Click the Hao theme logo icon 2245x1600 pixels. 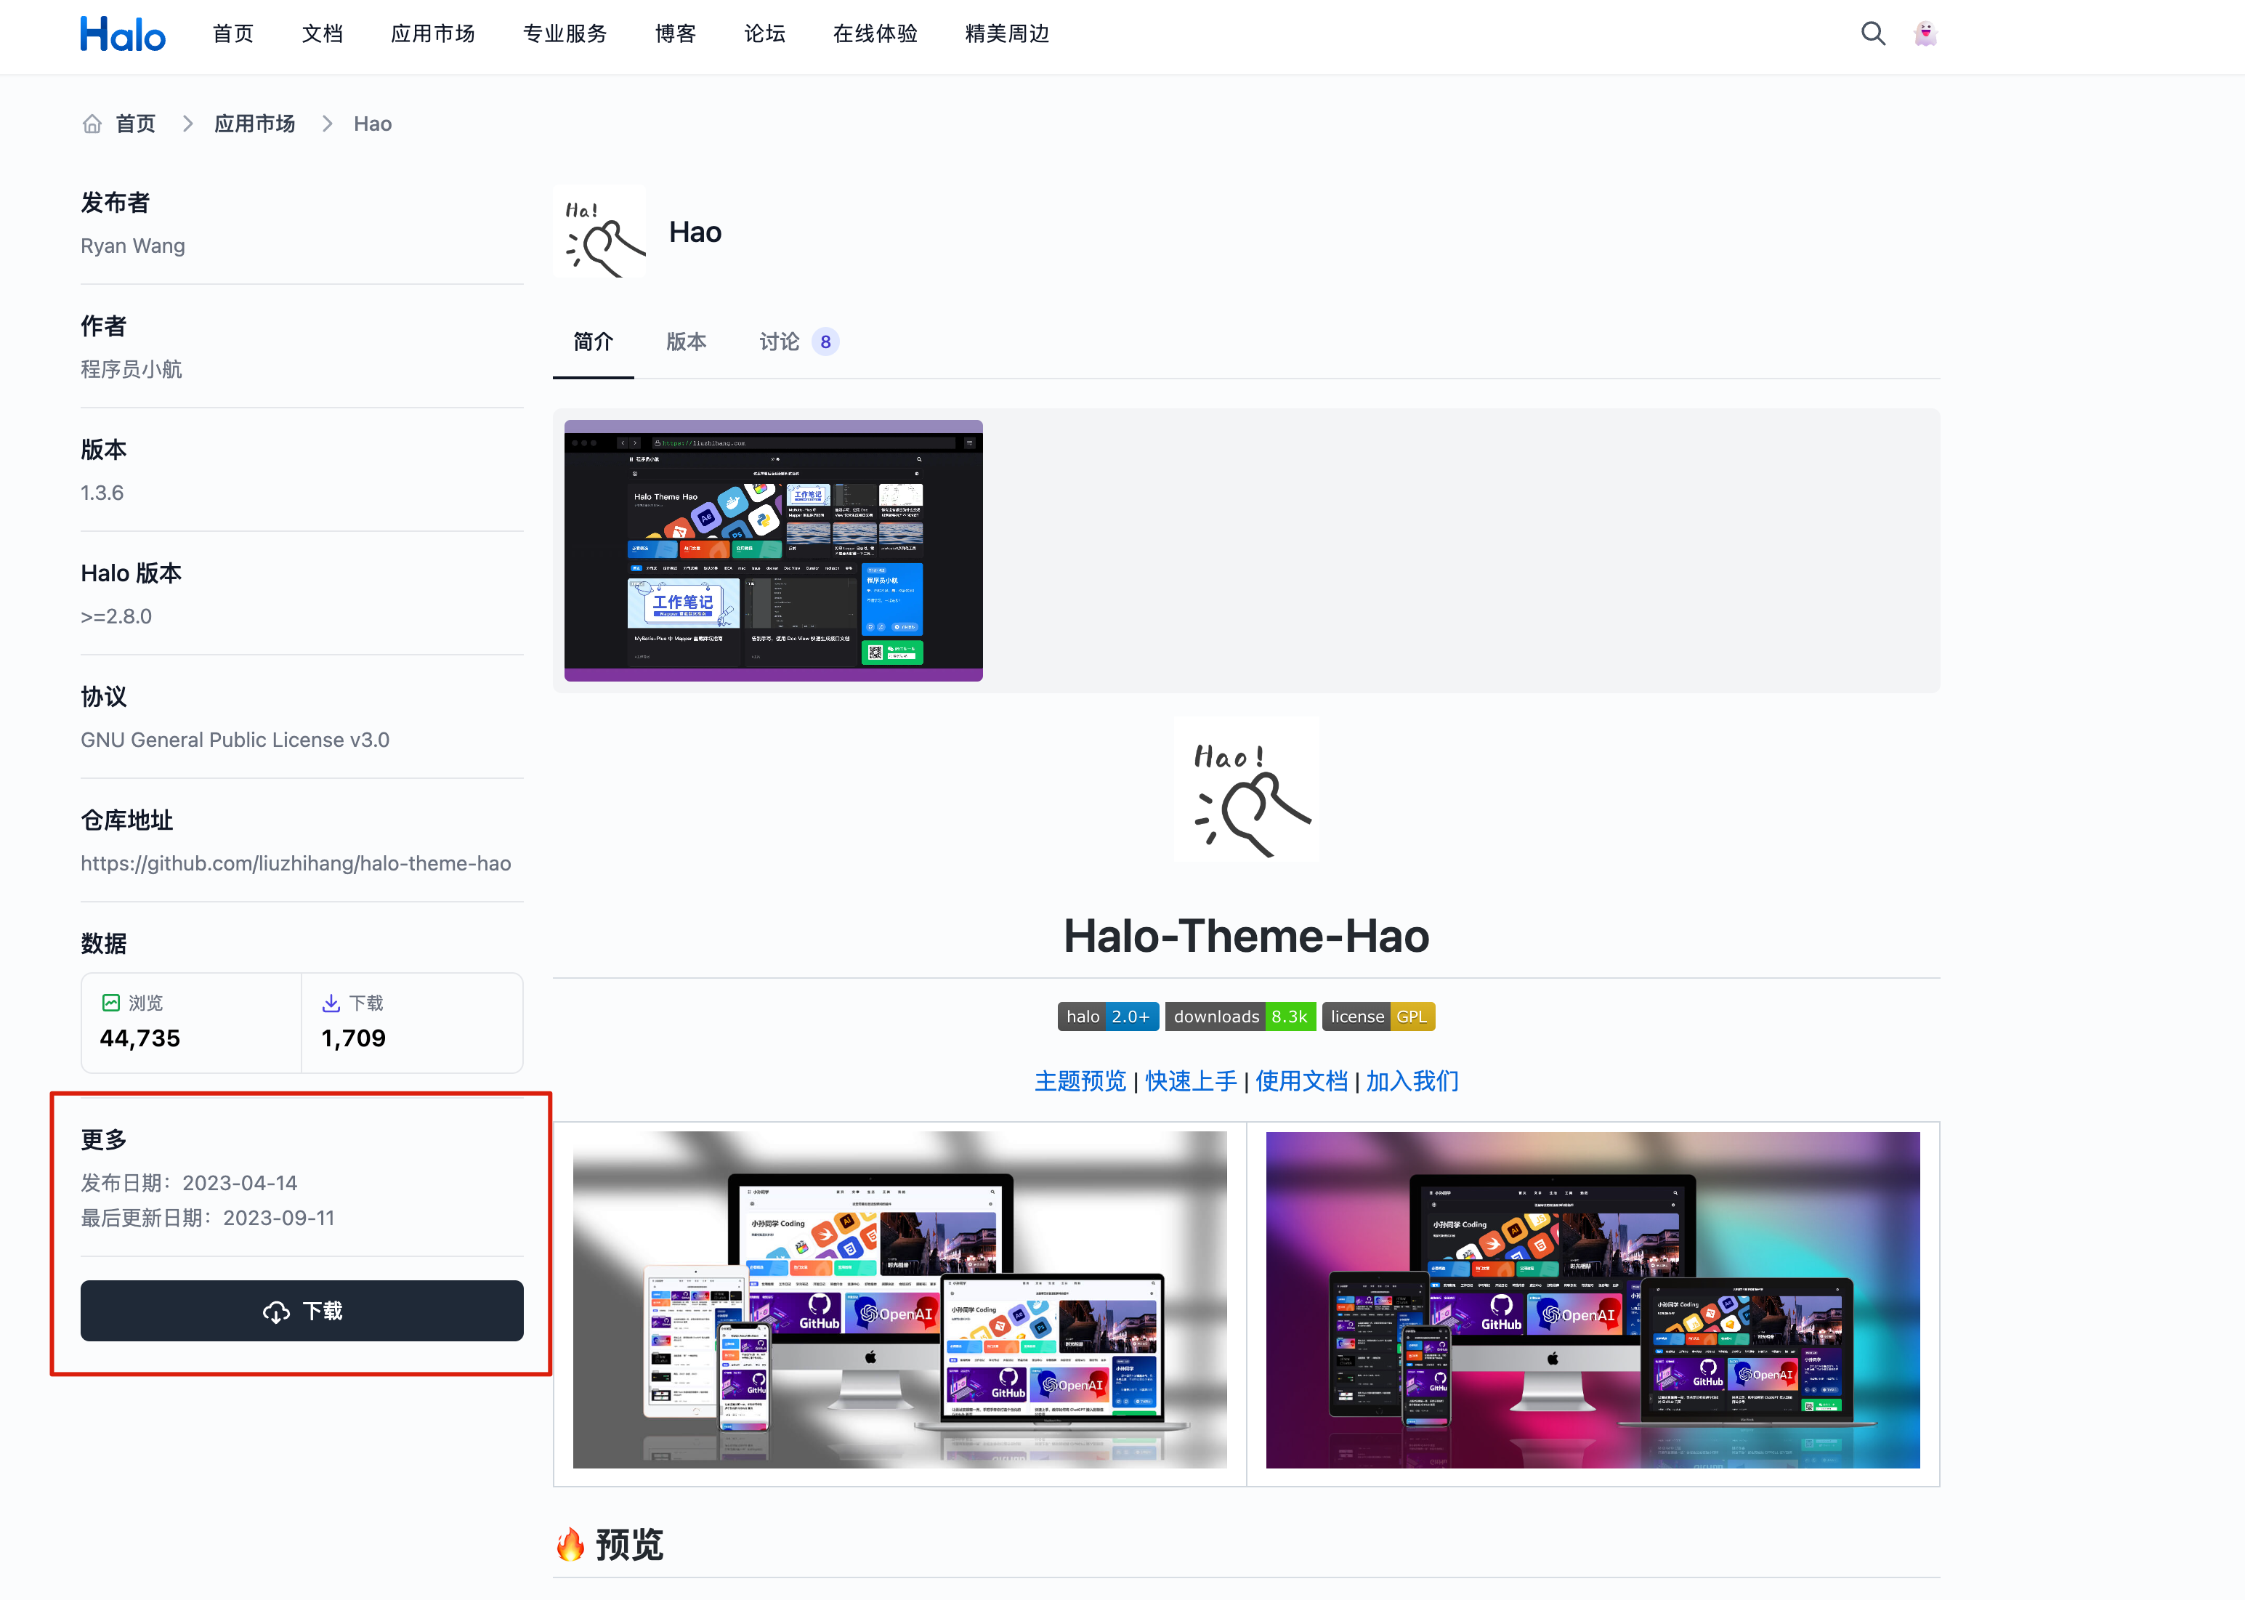tap(600, 233)
